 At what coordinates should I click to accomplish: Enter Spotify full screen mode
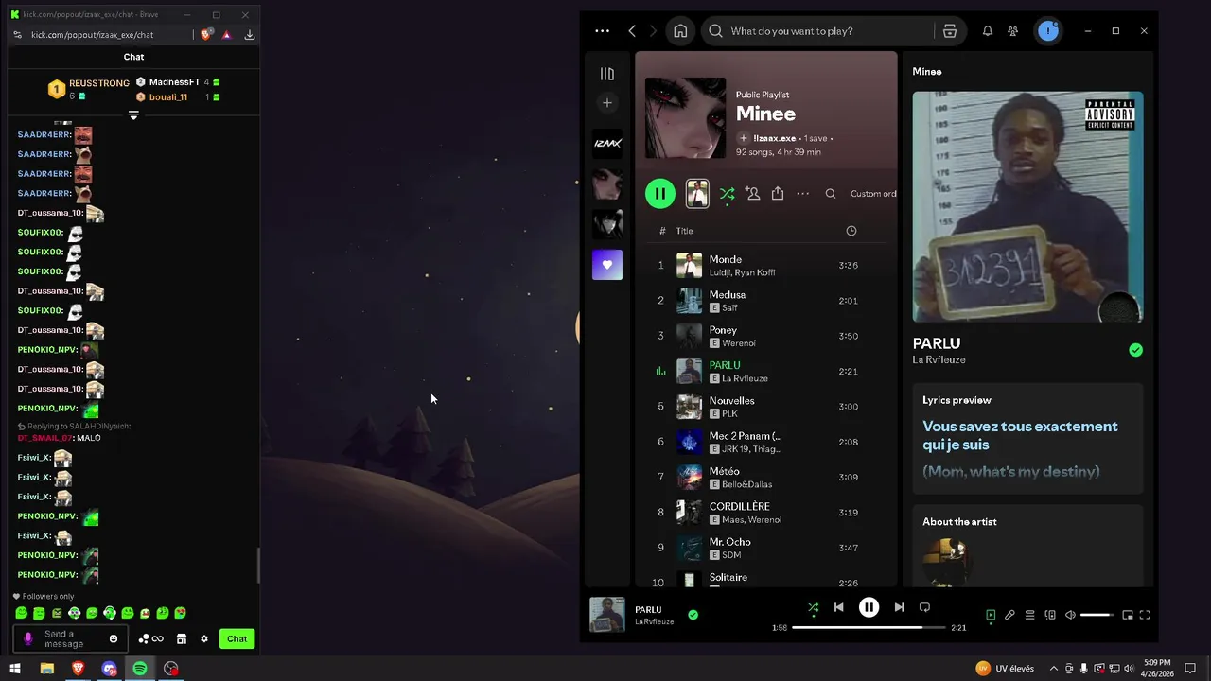[1145, 615]
